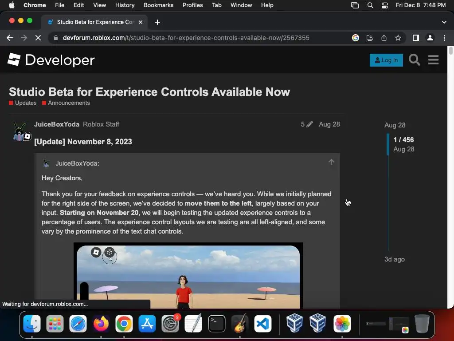454x341 pixels.
Task: Open Chrome from the dock
Action: [124, 324]
